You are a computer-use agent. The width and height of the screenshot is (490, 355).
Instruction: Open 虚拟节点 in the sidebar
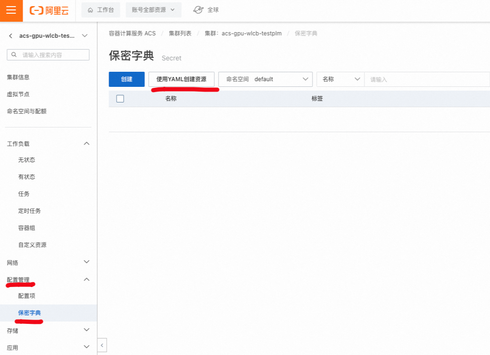click(18, 94)
